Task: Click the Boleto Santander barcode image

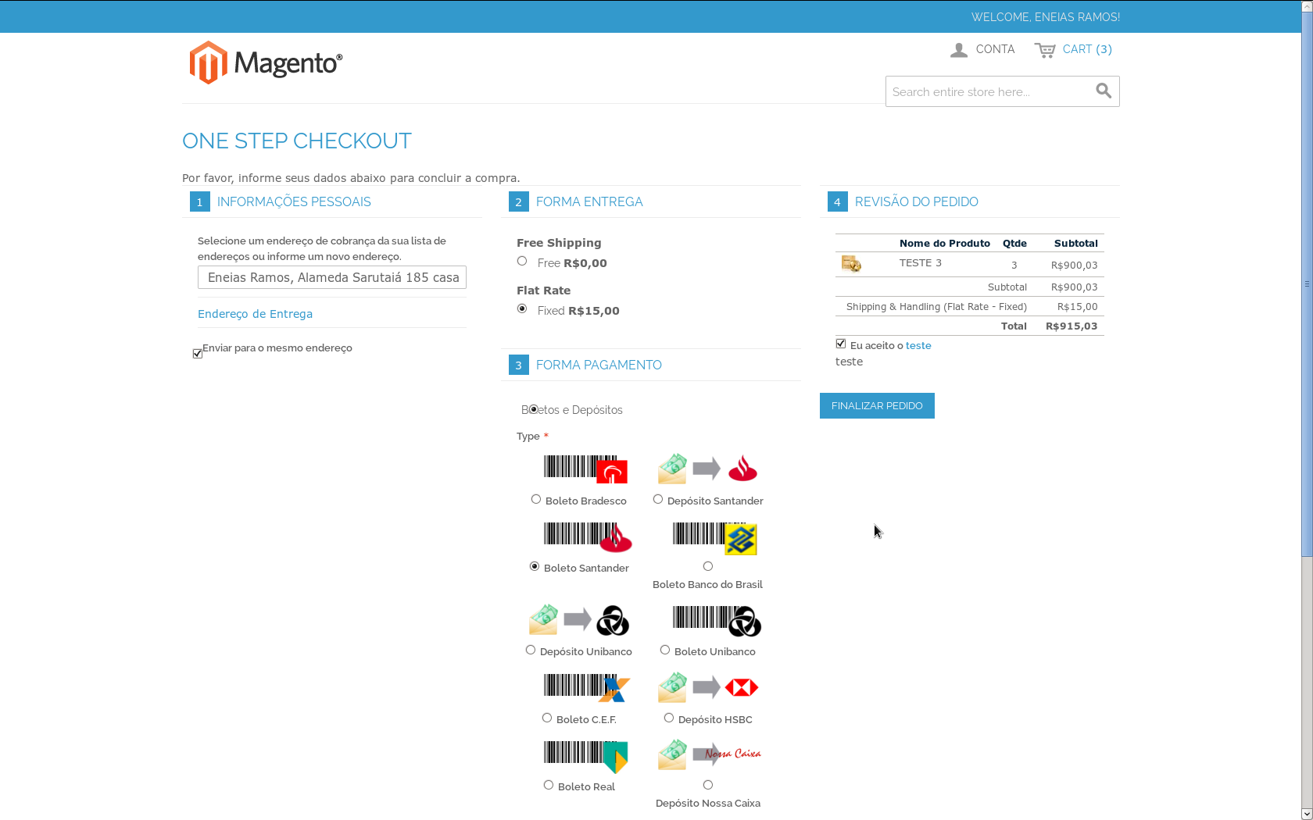Action: point(587,537)
